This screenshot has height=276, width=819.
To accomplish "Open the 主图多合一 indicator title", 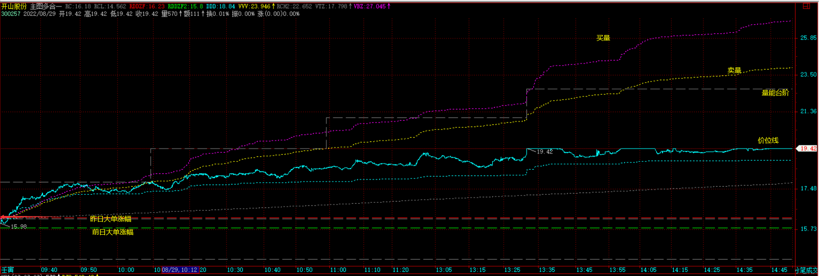I will (x=46, y=6).
